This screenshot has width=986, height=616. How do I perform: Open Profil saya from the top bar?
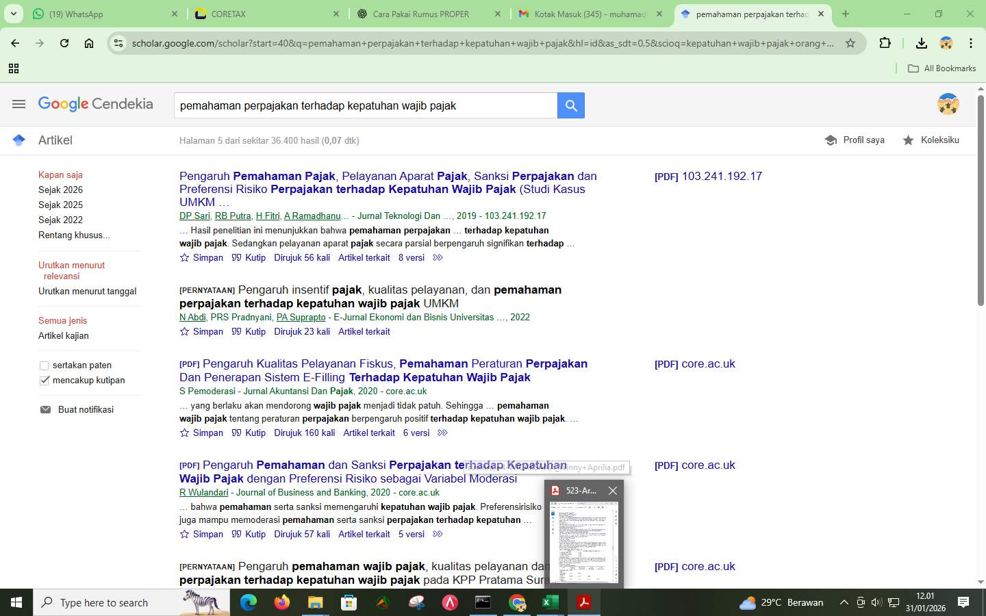tap(855, 140)
